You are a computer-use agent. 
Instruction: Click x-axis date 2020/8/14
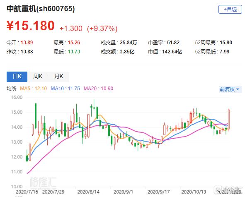click(x=88, y=192)
